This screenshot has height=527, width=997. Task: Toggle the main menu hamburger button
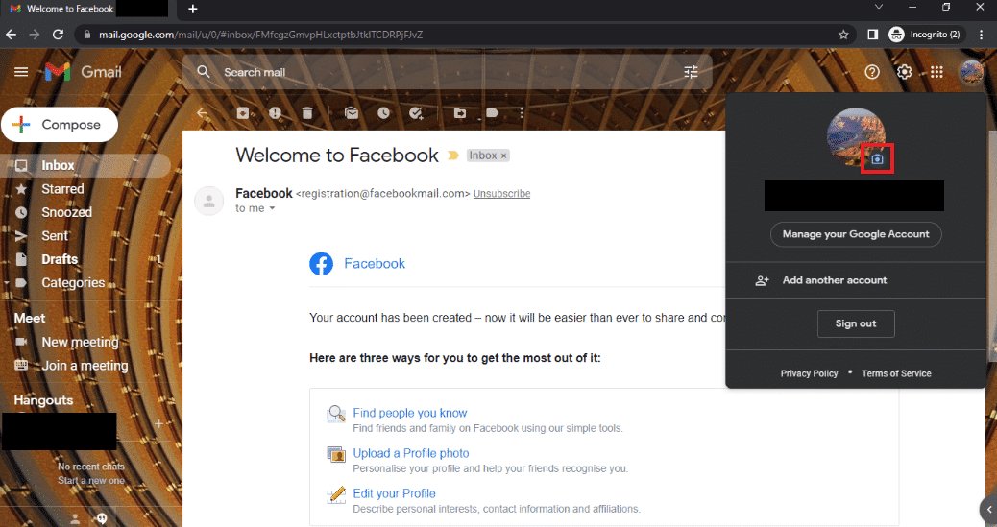pos(21,72)
